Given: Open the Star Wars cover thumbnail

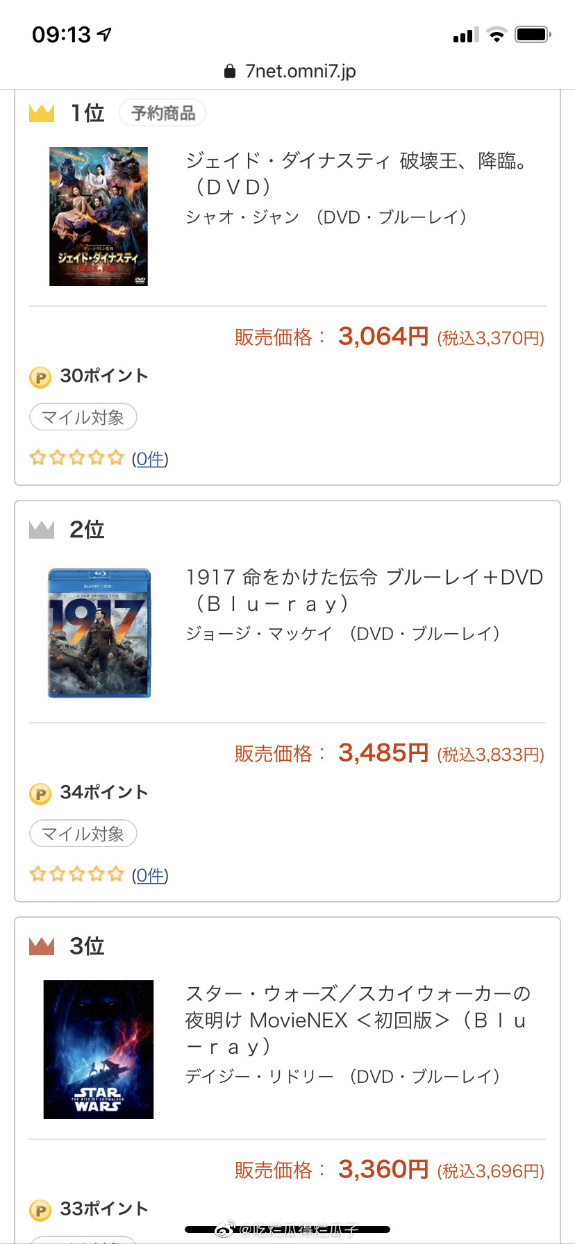Looking at the screenshot, I should pos(99,1049).
